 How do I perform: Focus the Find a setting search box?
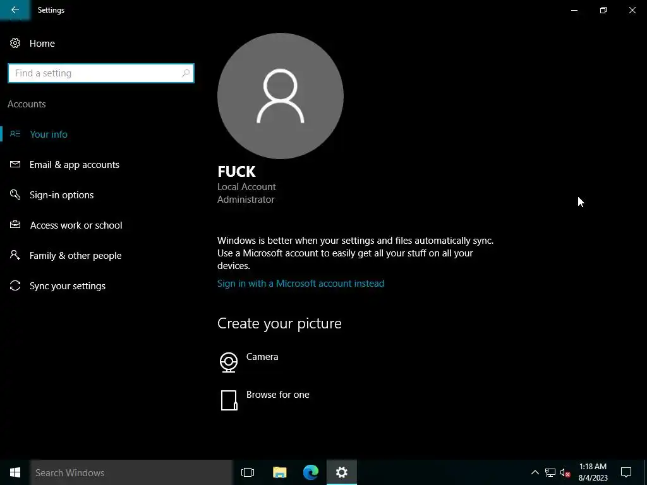100,73
